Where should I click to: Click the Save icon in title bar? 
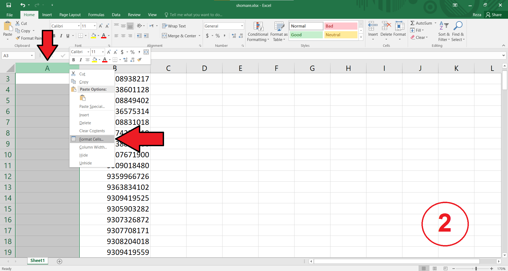[x=9, y=5]
